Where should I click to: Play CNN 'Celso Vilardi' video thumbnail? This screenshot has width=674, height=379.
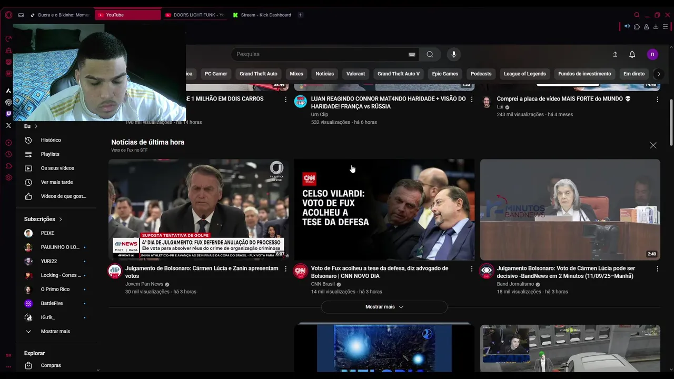coord(384,210)
